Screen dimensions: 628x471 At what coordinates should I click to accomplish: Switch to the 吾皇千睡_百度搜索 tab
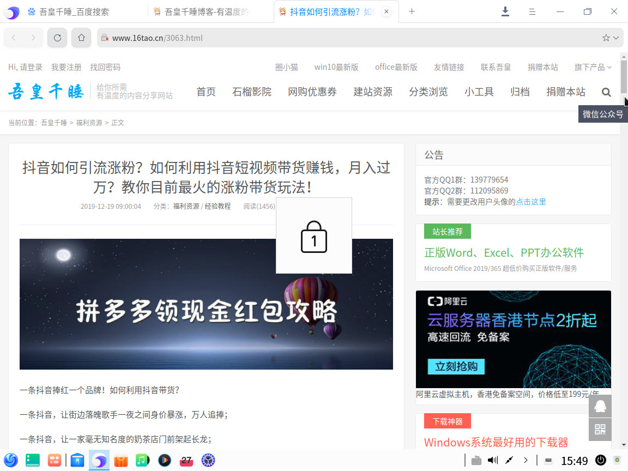[74, 11]
